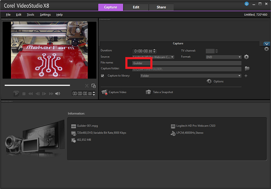This screenshot has width=271, height=189.
Task: Click the globe icon in title bar
Action: click(246, 4)
